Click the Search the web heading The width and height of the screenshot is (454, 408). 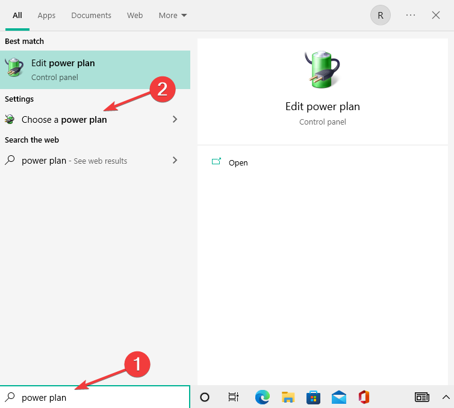[32, 140]
